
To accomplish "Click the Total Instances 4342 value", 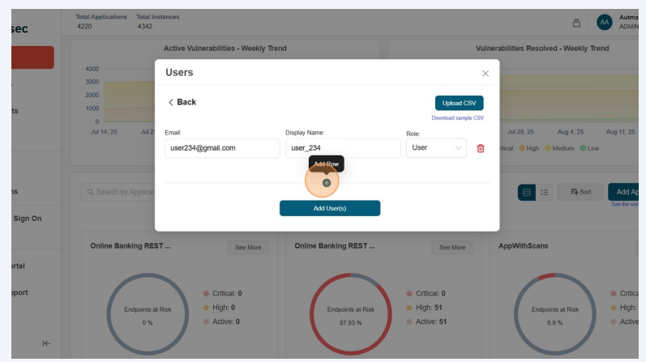I will (x=144, y=27).
